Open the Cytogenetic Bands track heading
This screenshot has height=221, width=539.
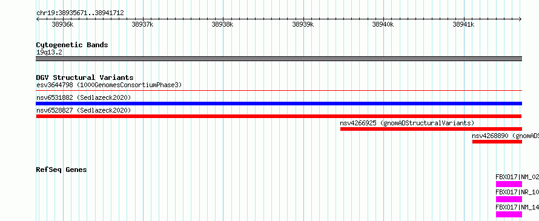(x=72, y=45)
